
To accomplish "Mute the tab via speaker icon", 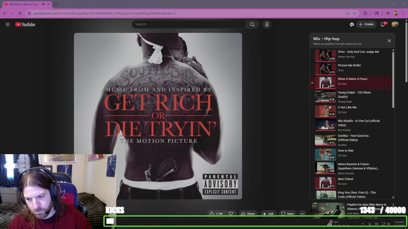I will coord(43,4).
